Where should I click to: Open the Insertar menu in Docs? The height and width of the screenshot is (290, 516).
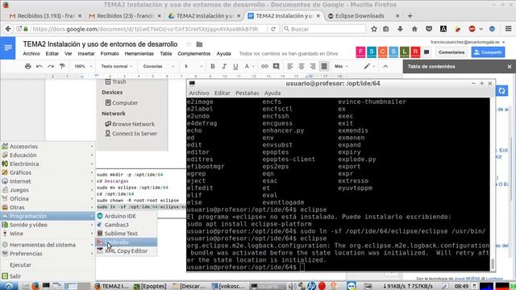pos(86,54)
